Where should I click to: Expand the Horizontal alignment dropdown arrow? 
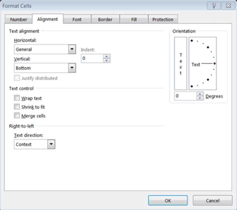(x=72, y=49)
